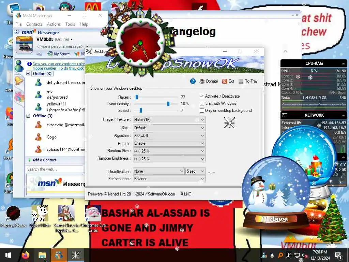This screenshot has width=349, height=262.
Task: Open the Size dropdown set to Default
Action: pos(169,128)
